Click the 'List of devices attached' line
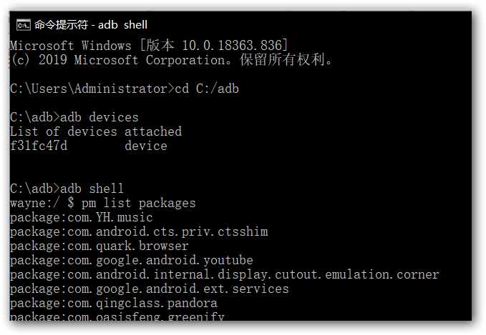 click(x=96, y=131)
